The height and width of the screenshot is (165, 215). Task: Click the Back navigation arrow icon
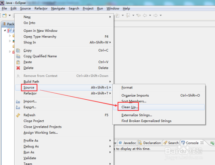tap(145, 15)
